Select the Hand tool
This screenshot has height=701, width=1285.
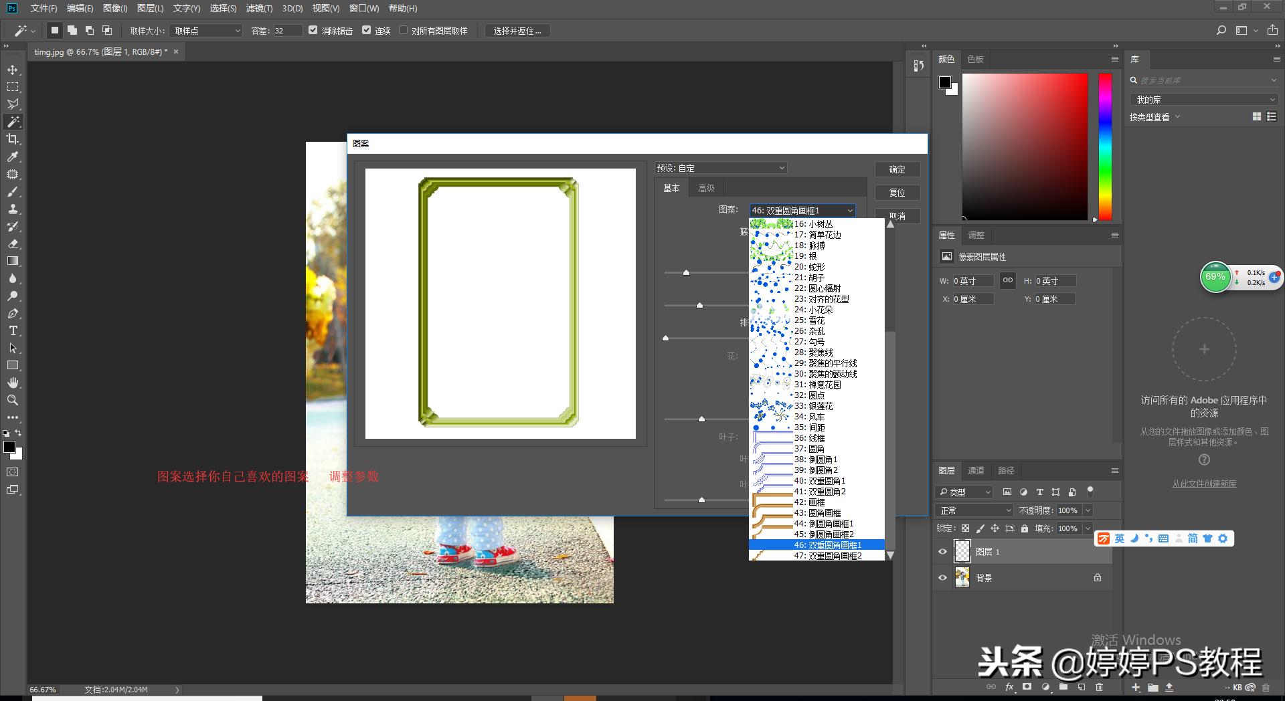point(13,383)
